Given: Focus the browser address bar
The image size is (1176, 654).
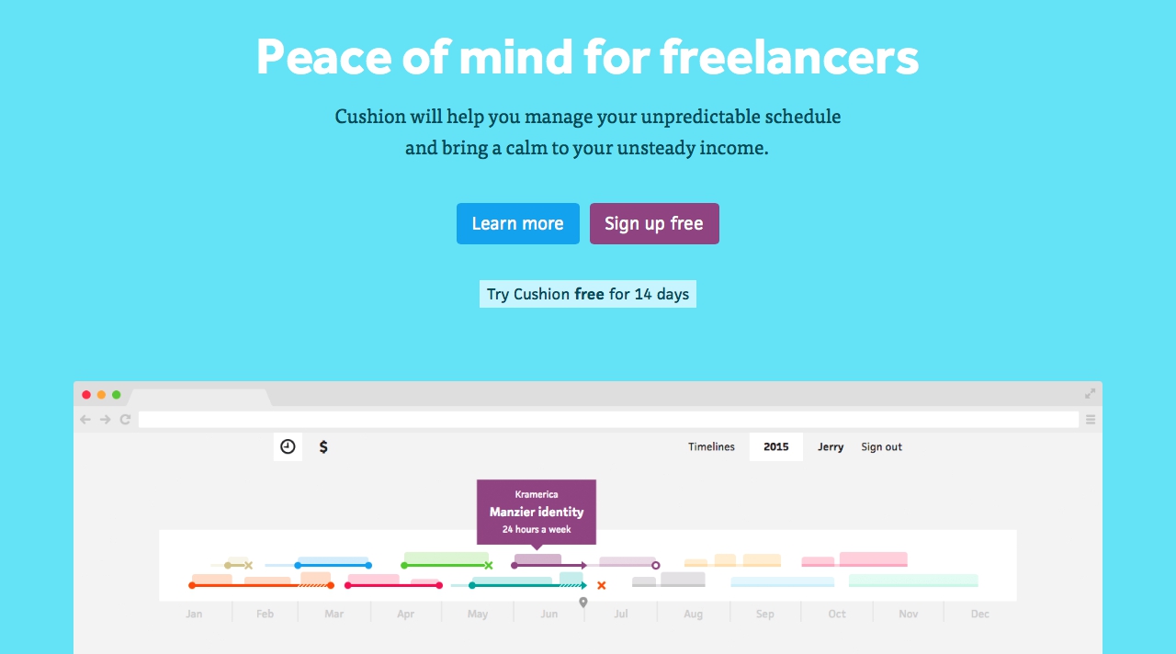Looking at the screenshot, I should (608, 419).
